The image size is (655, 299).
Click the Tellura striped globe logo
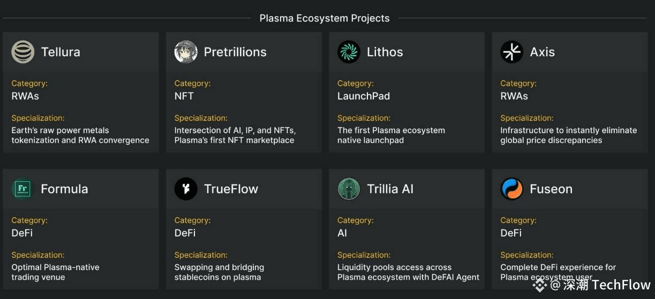tap(23, 52)
